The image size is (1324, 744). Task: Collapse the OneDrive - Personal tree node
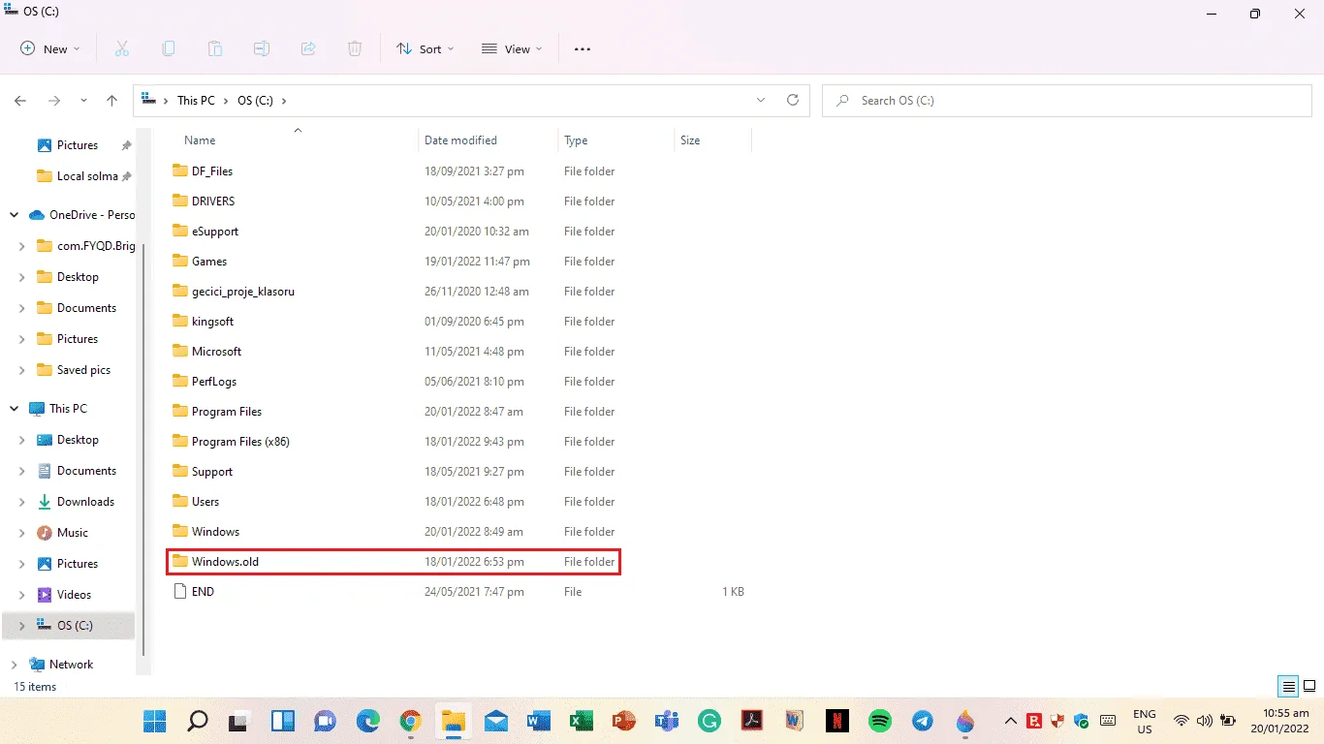click(x=15, y=215)
